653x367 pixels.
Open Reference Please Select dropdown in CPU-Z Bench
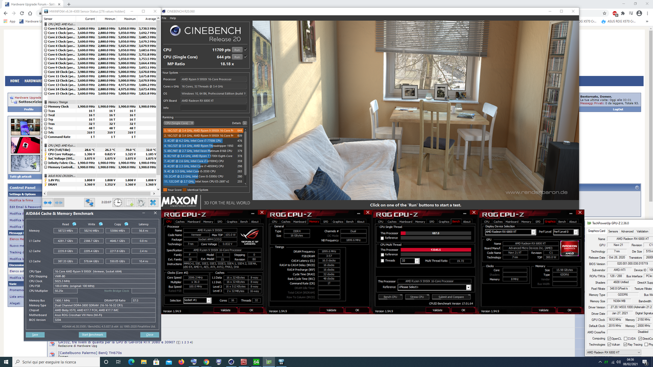click(x=435, y=287)
